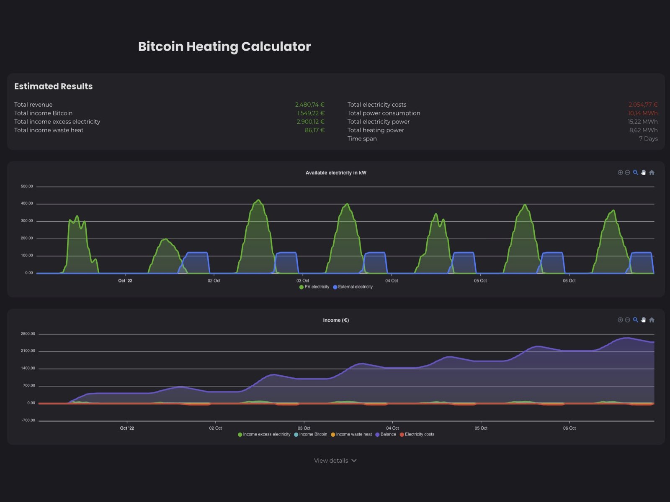Click the waste heat value 86,17 €
The width and height of the screenshot is (670, 502).
pyautogui.click(x=315, y=130)
